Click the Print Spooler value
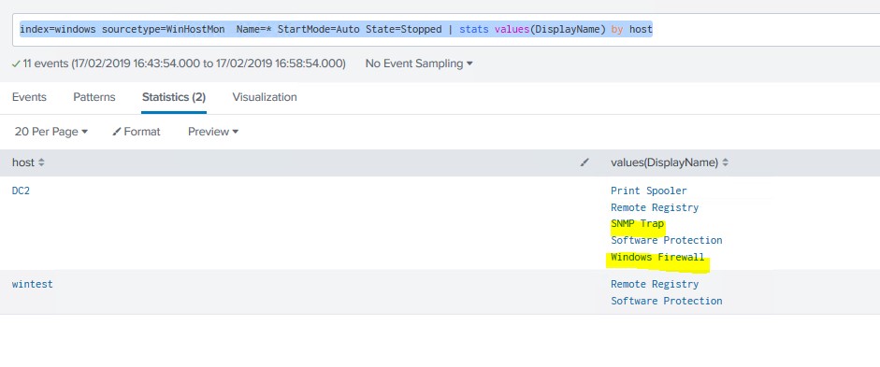The height and width of the screenshot is (367, 880). (x=649, y=191)
